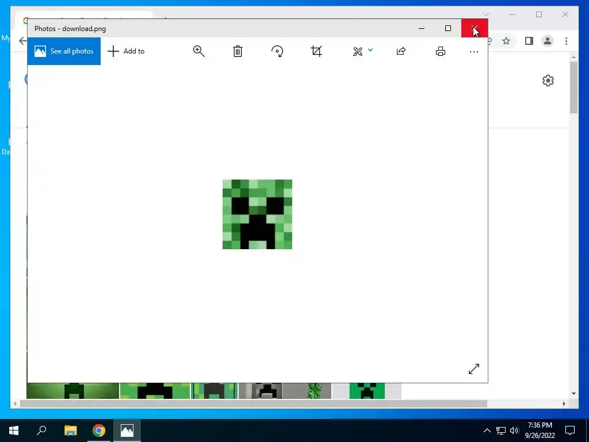
Task: Share the photo using share icon
Action: click(x=401, y=51)
